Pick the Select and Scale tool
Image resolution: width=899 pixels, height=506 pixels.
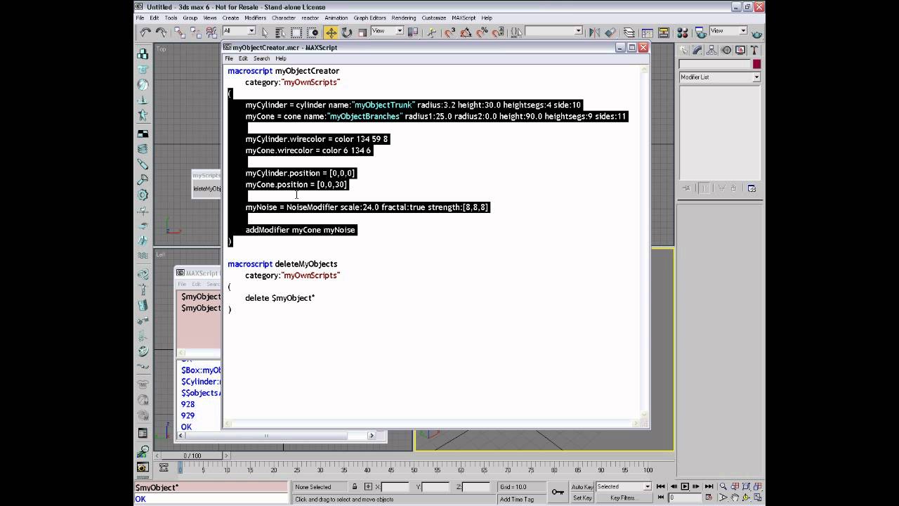pyautogui.click(x=362, y=32)
